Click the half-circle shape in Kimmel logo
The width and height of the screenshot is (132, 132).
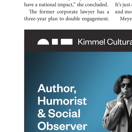click(43, 42)
